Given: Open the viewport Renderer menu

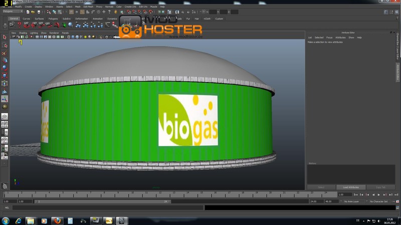Looking at the screenshot, I should (x=54, y=33).
